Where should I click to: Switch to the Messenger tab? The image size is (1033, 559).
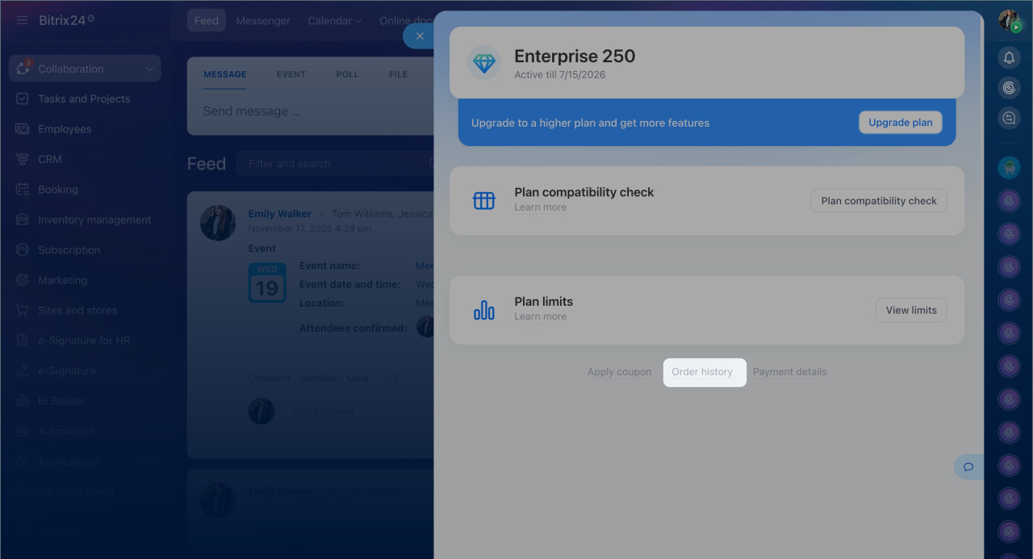263,20
